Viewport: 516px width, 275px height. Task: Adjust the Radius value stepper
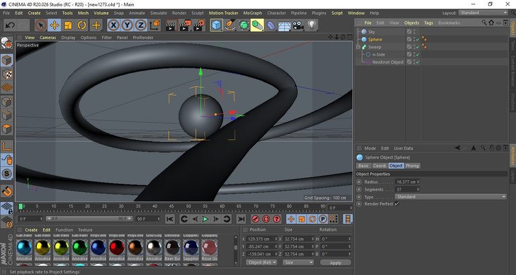coord(418,182)
